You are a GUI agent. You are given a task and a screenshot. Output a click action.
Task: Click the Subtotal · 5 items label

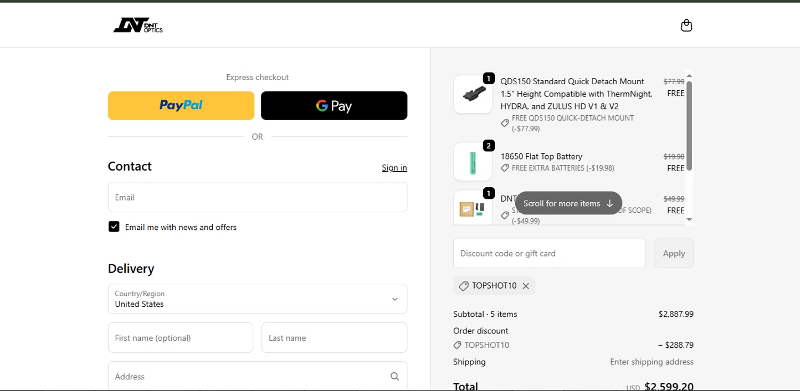click(x=485, y=314)
